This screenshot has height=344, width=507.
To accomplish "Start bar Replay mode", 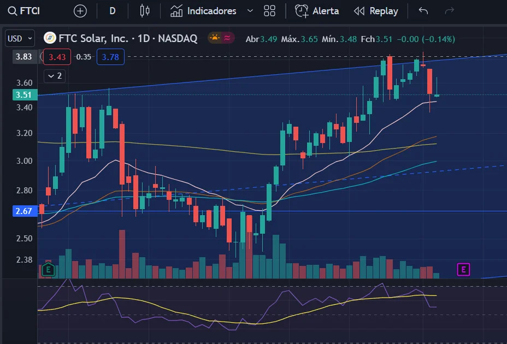I will tap(376, 11).
